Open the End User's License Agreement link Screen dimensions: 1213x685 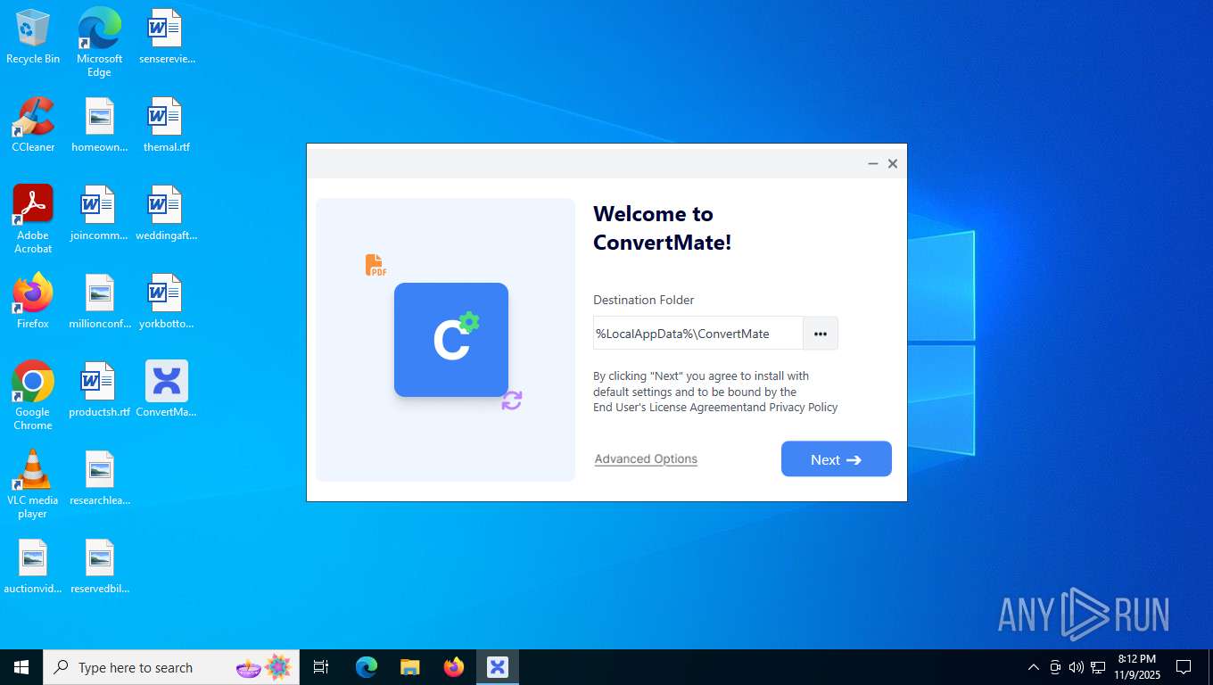click(669, 408)
